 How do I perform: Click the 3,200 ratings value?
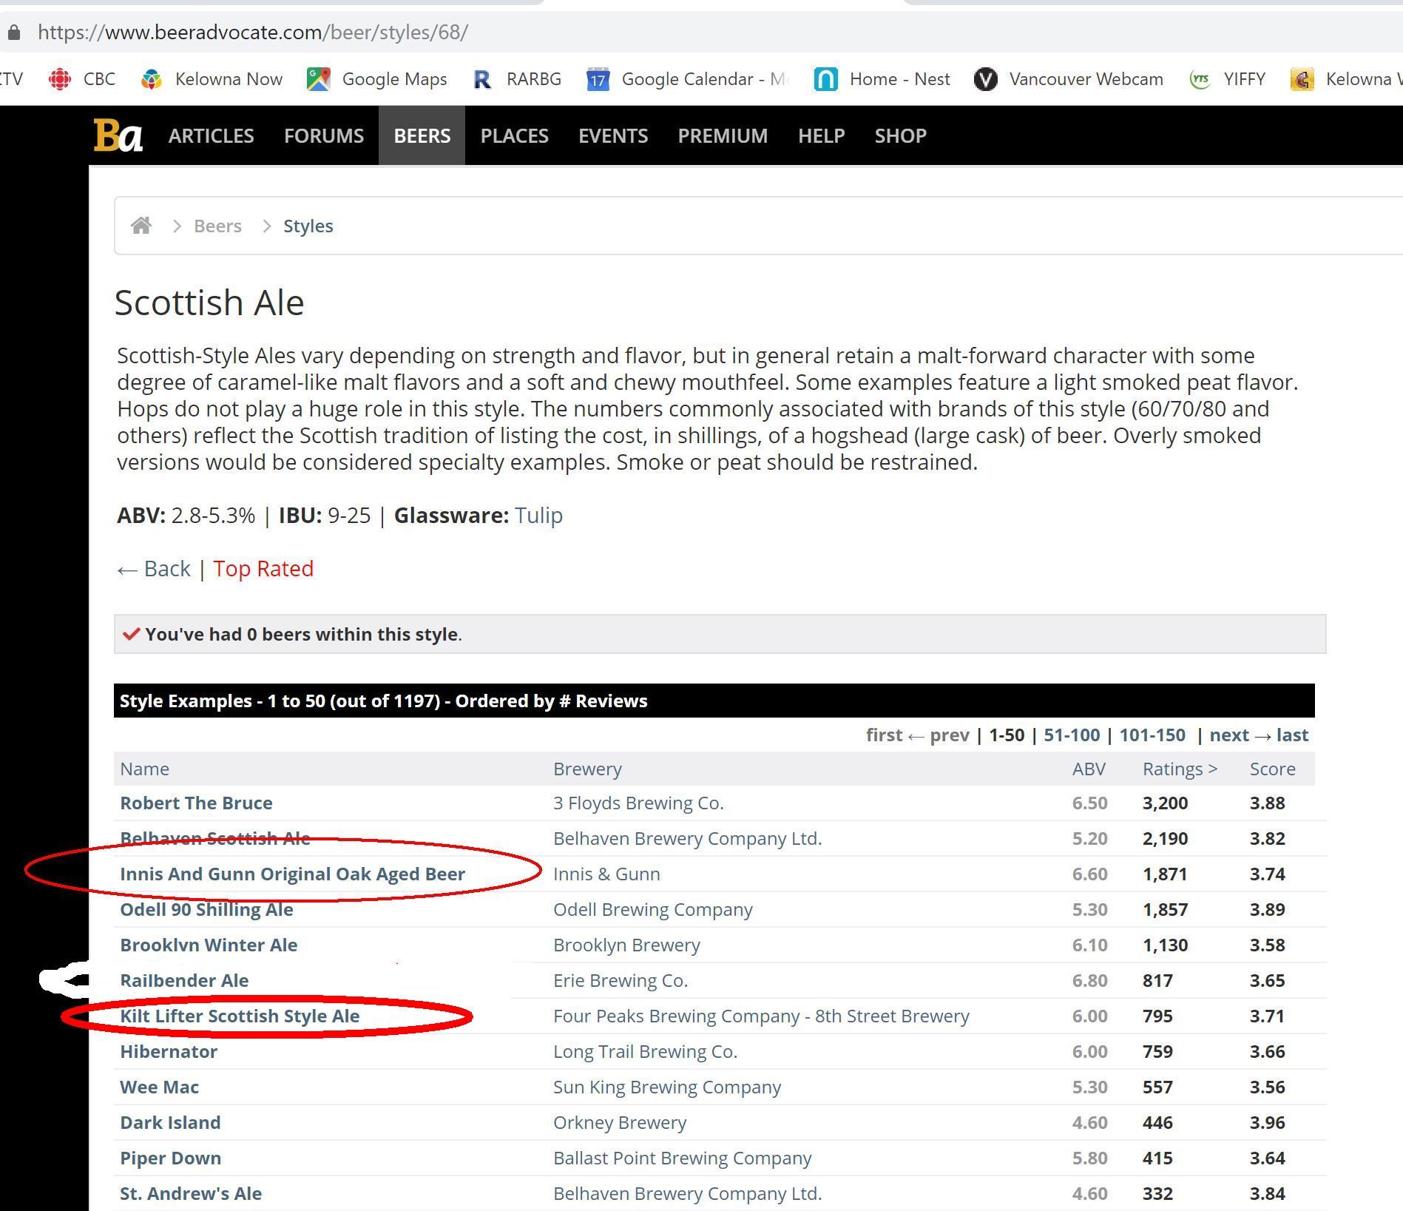[1166, 803]
